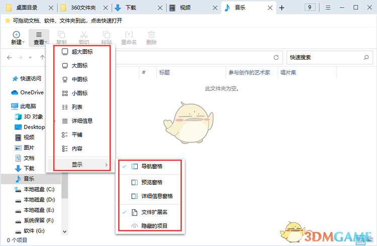The image size is (377, 246).
Task: Close the 音乐 tab
Action: click(x=270, y=8)
